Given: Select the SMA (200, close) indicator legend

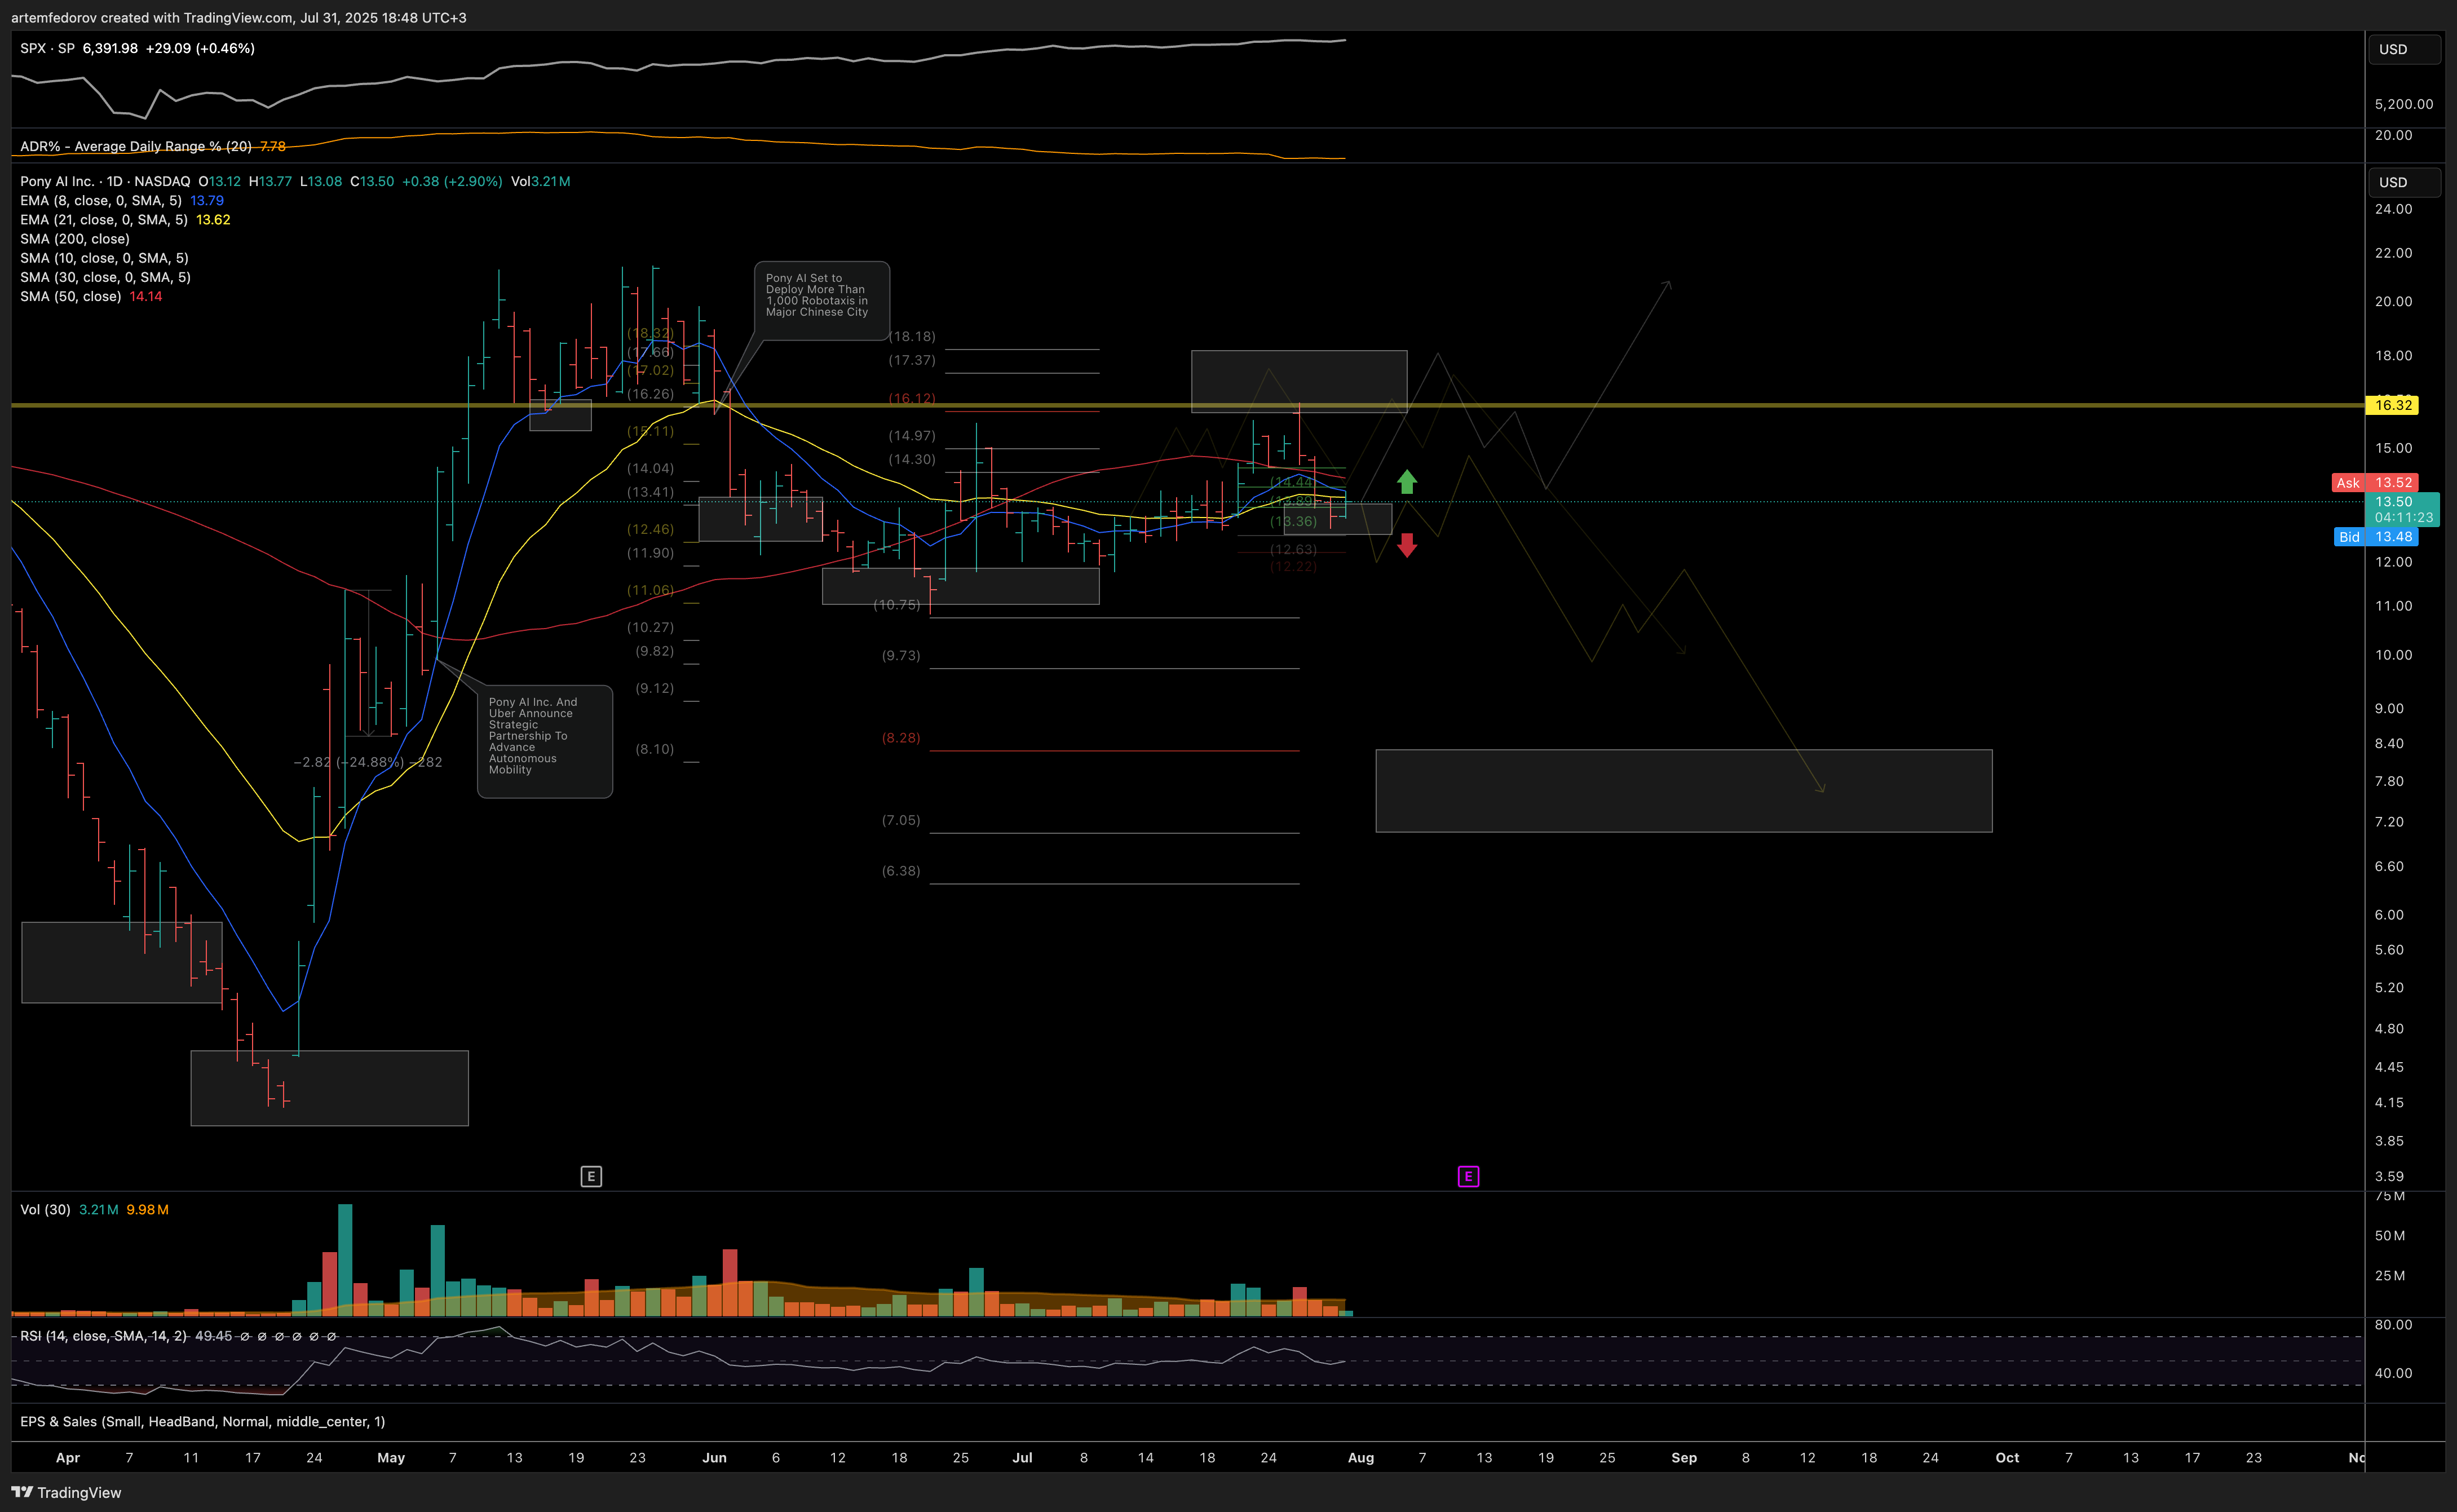Looking at the screenshot, I should click(75, 238).
